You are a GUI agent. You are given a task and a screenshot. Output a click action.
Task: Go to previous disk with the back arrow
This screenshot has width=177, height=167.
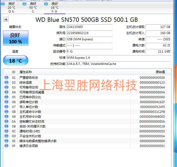tap(6, 19)
